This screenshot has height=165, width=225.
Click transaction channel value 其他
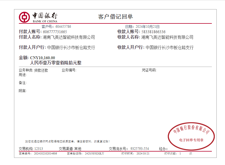click(78, 149)
